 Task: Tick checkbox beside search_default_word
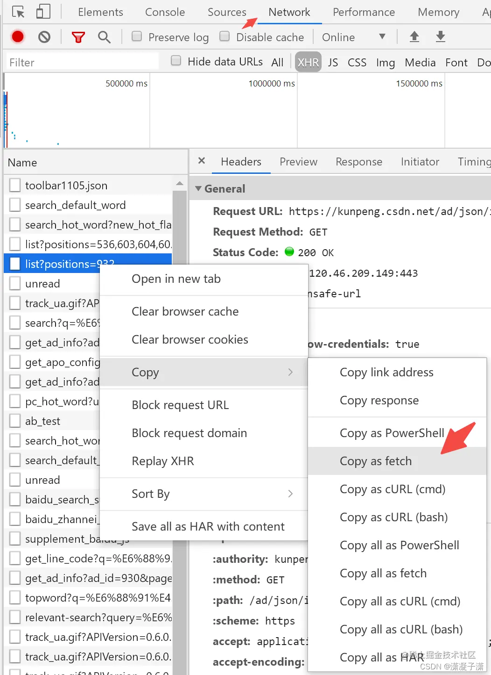(15, 205)
